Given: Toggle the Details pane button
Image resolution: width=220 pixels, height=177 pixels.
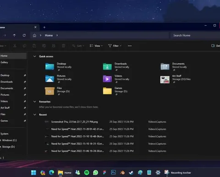Looking at the screenshot, I should [215, 46].
